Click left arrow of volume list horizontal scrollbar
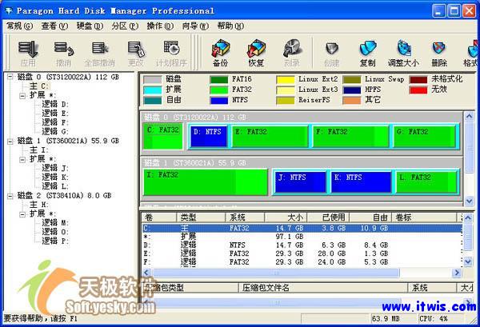The width and height of the screenshot is (480, 327). (x=146, y=273)
